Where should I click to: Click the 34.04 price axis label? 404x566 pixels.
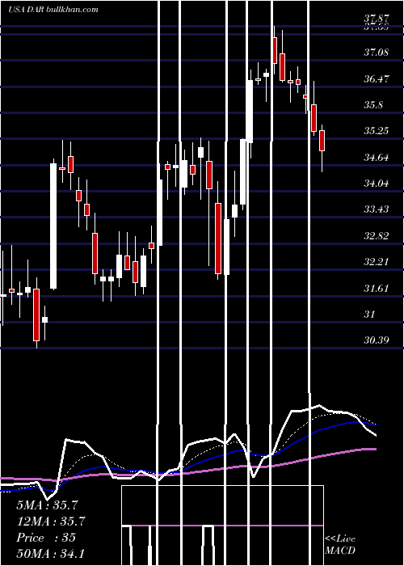pyautogui.click(x=377, y=184)
